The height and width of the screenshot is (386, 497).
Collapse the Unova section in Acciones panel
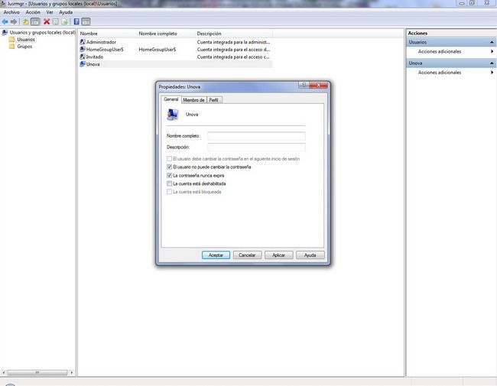tap(492, 63)
